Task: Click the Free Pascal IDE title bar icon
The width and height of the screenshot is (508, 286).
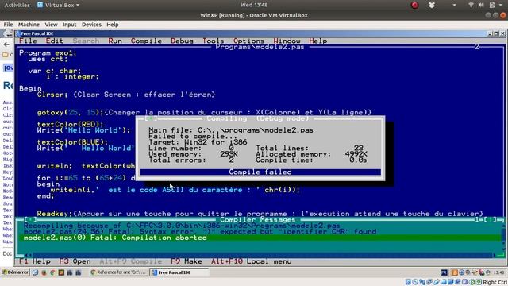Action: (18, 33)
